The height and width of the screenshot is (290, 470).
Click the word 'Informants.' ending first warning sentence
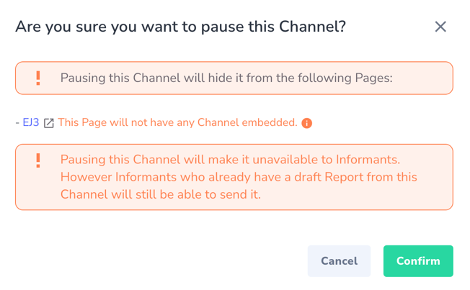[x=368, y=160]
